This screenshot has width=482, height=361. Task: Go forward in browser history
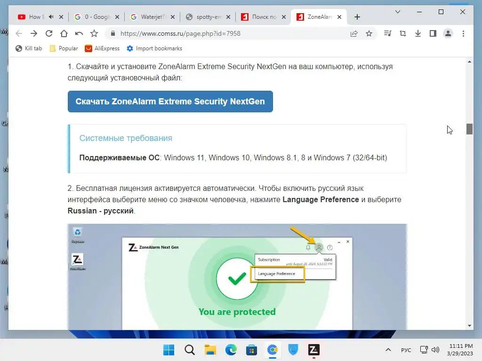pyautogui.click(x=34, y=33)
